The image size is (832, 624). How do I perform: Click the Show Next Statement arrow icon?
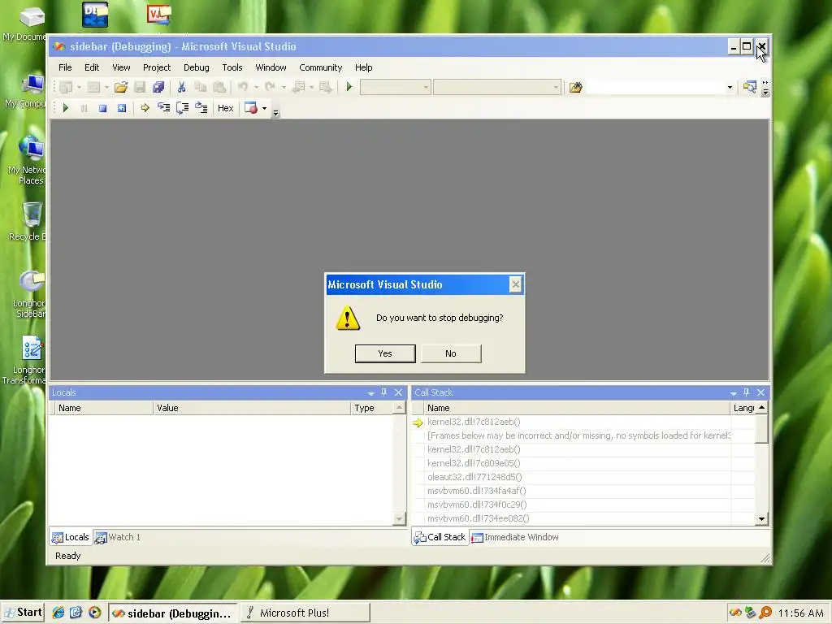[145, 108]
